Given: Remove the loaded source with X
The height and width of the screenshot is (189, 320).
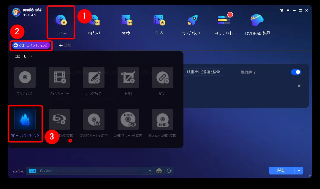Looking at the screenshot, I should point(299,86).
